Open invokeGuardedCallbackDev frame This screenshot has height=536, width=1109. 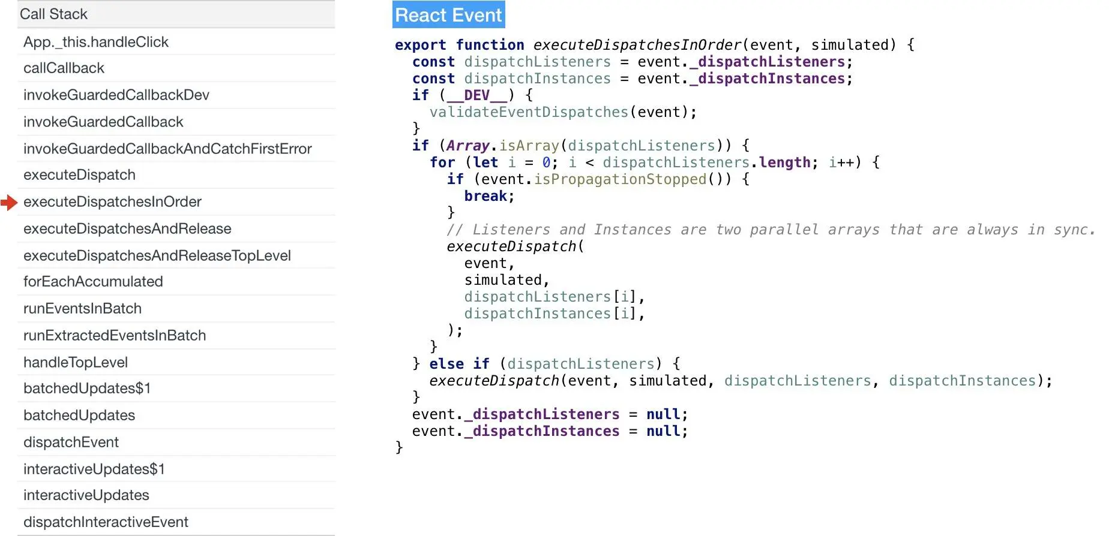(x=176, y=95)
